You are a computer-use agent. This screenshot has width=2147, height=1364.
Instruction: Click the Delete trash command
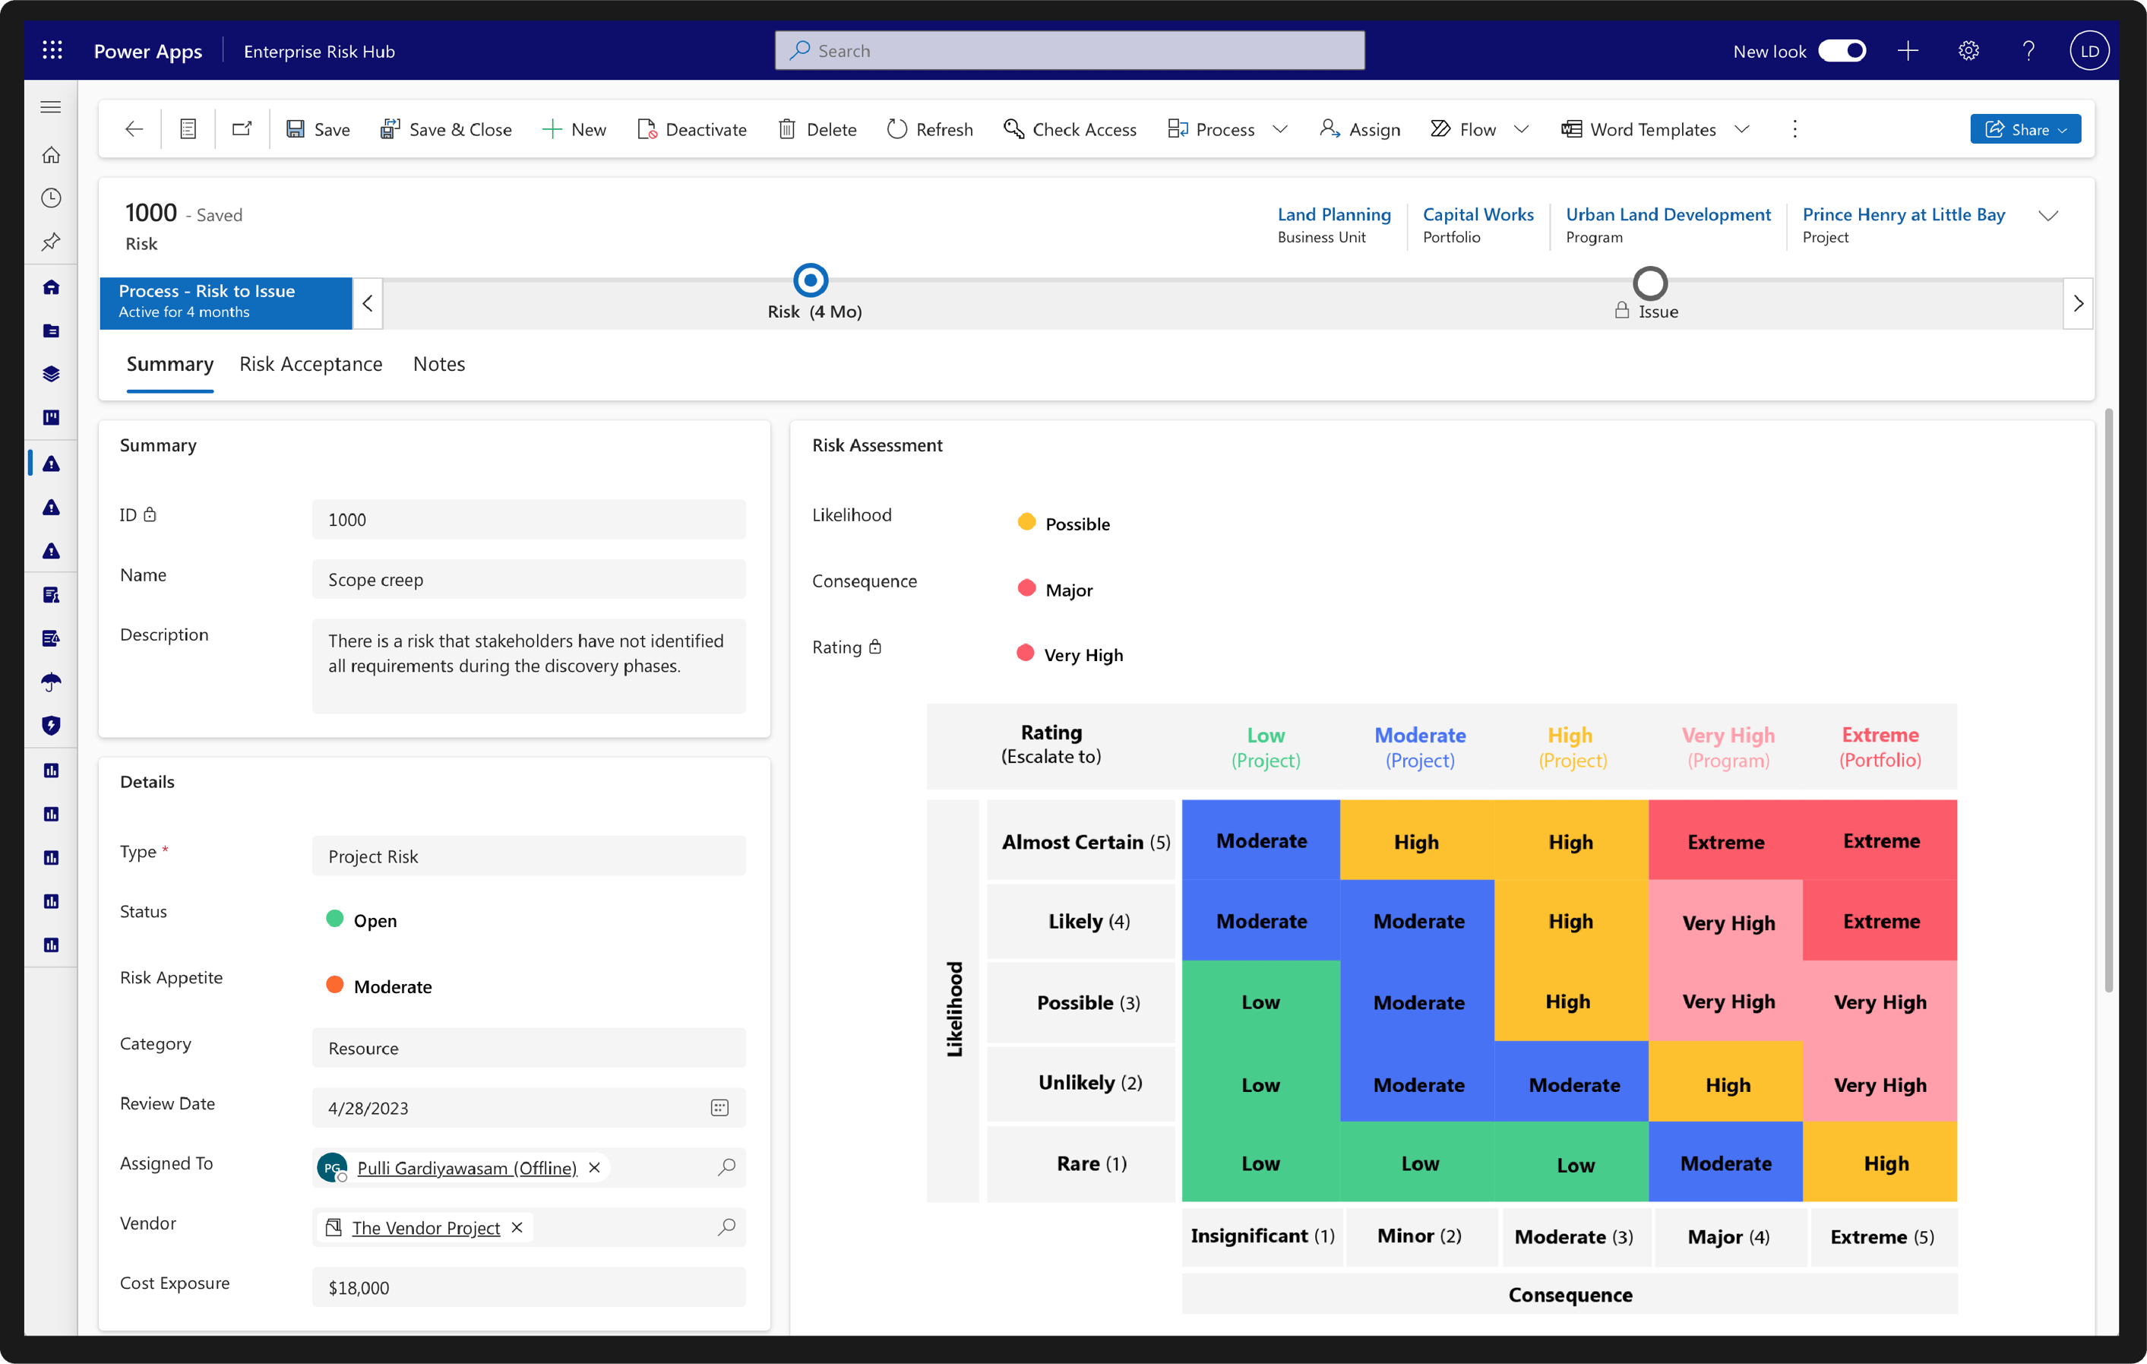coord(817,129)
